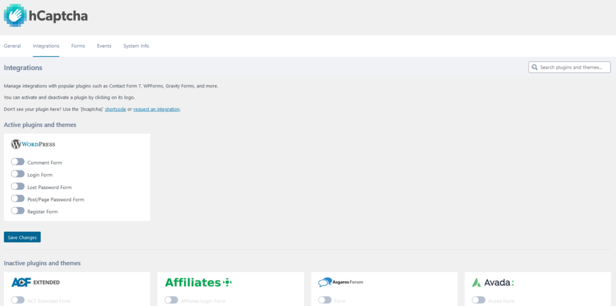Activate the Avada theme logo
The height and width of the screenshot is (306, 616).
click(493, 283)
